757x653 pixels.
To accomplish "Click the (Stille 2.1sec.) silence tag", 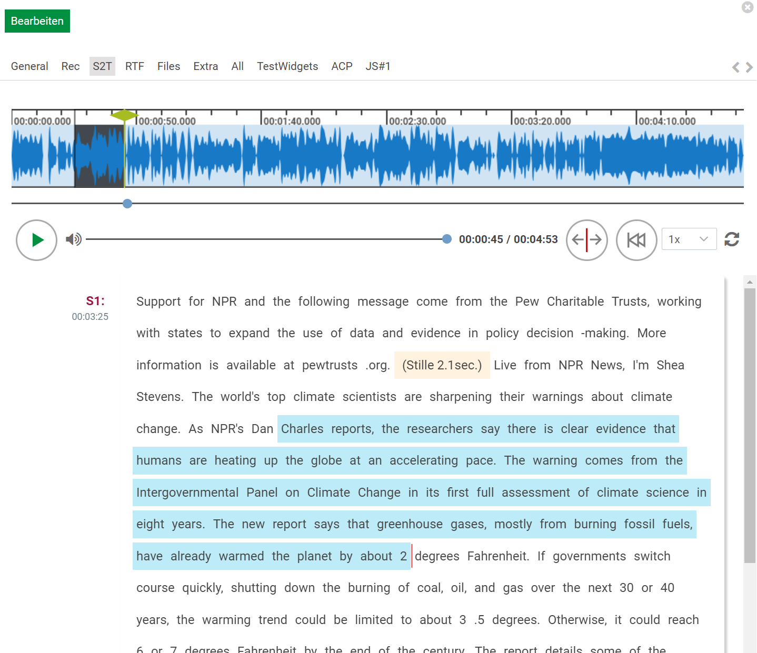I will pyautogui.click(x=442, y=365).
